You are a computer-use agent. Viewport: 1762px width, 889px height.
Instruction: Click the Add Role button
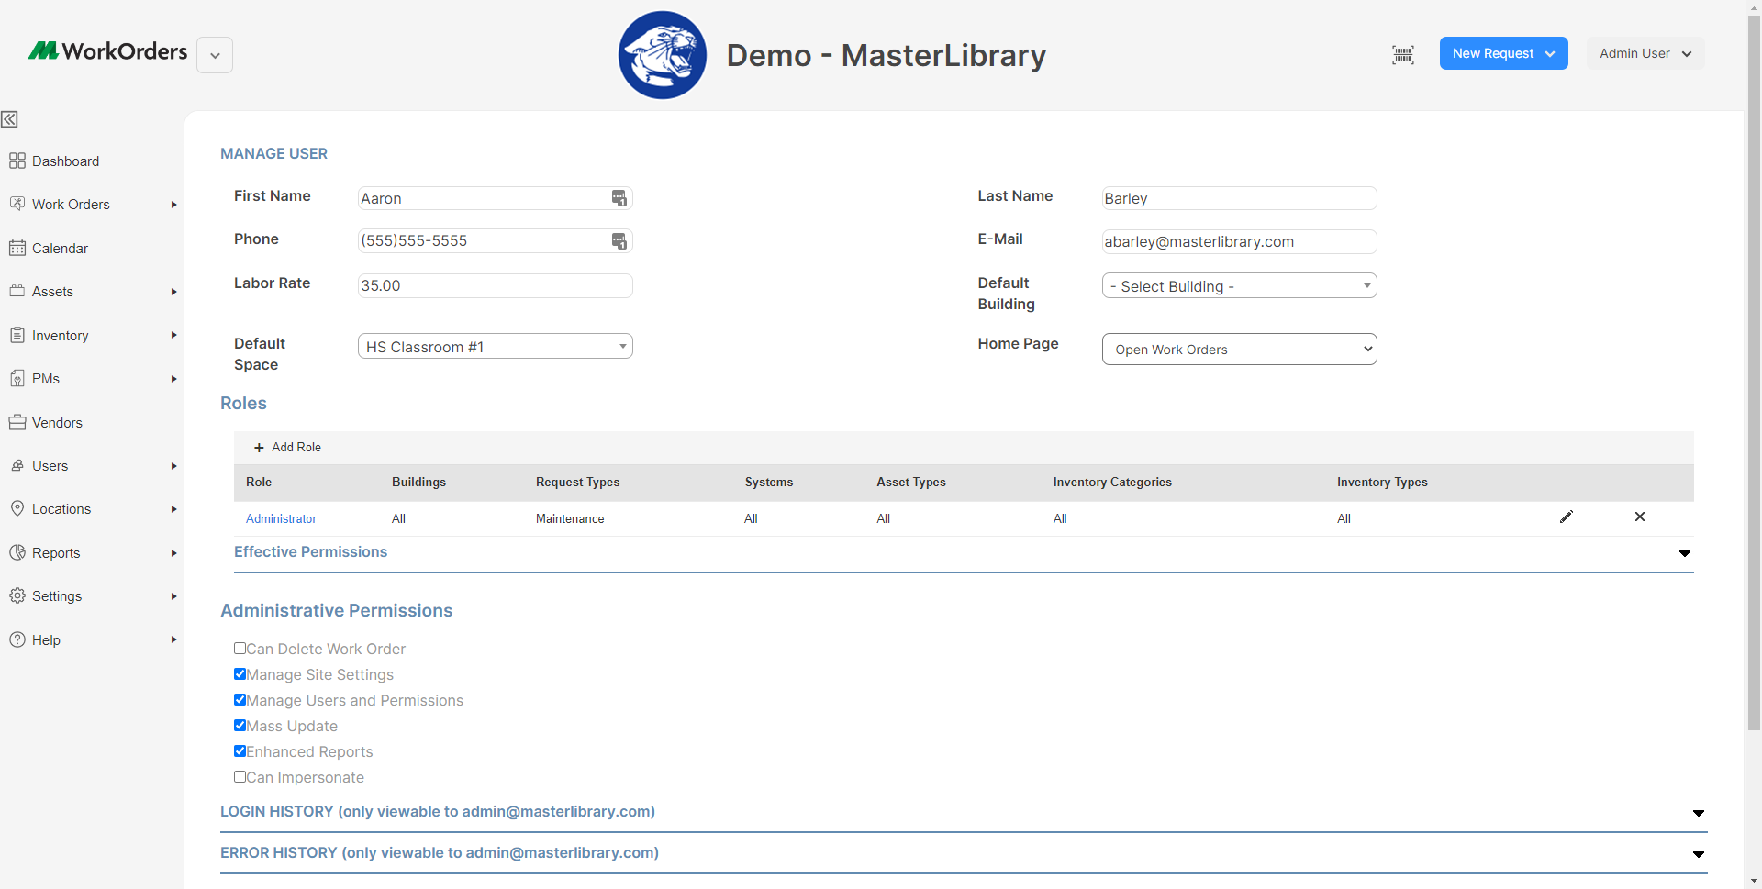pyautogui.click(x=287, y=447)
